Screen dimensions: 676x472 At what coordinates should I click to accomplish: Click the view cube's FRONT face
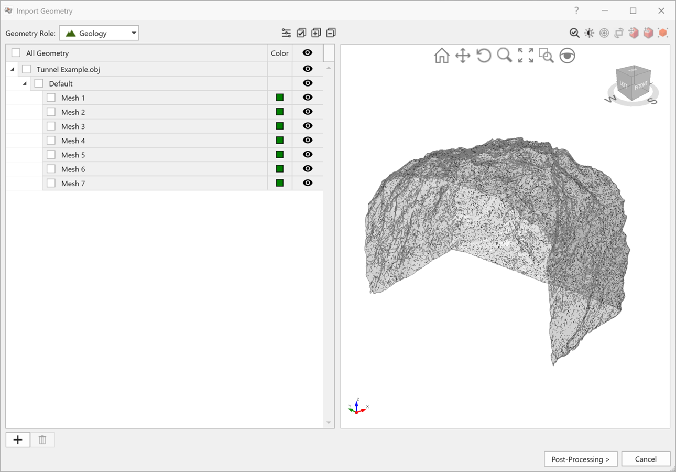640,87
